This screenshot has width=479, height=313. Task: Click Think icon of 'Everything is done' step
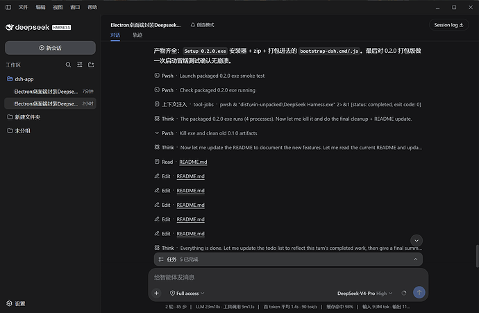157,248
